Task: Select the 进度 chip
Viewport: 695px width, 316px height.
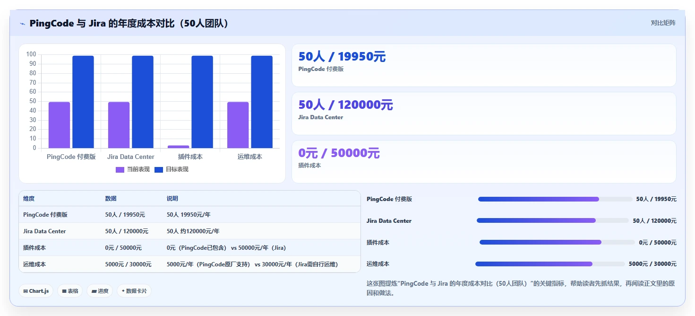Action: pyautogui.click(x=100, y=291)
